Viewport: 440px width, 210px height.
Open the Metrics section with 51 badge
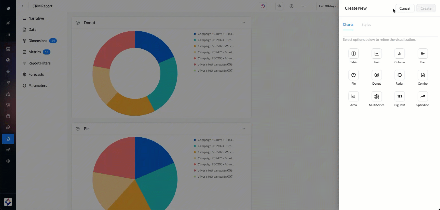(35, 52)
